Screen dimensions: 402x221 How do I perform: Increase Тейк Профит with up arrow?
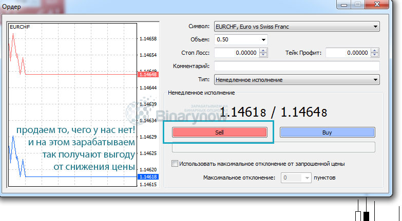375,51
